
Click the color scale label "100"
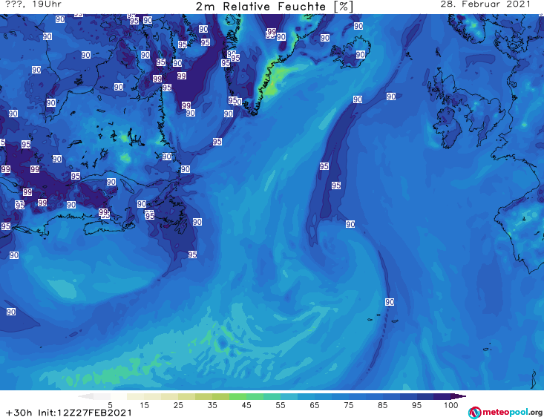[x=450, y=404]
